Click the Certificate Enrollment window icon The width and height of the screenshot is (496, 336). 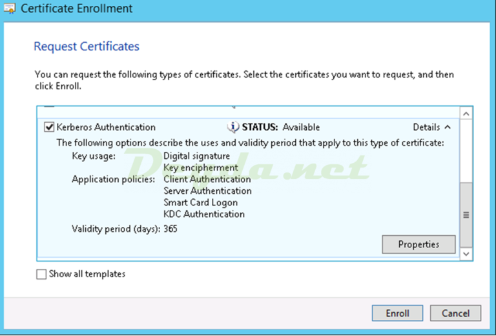(11, 9)
